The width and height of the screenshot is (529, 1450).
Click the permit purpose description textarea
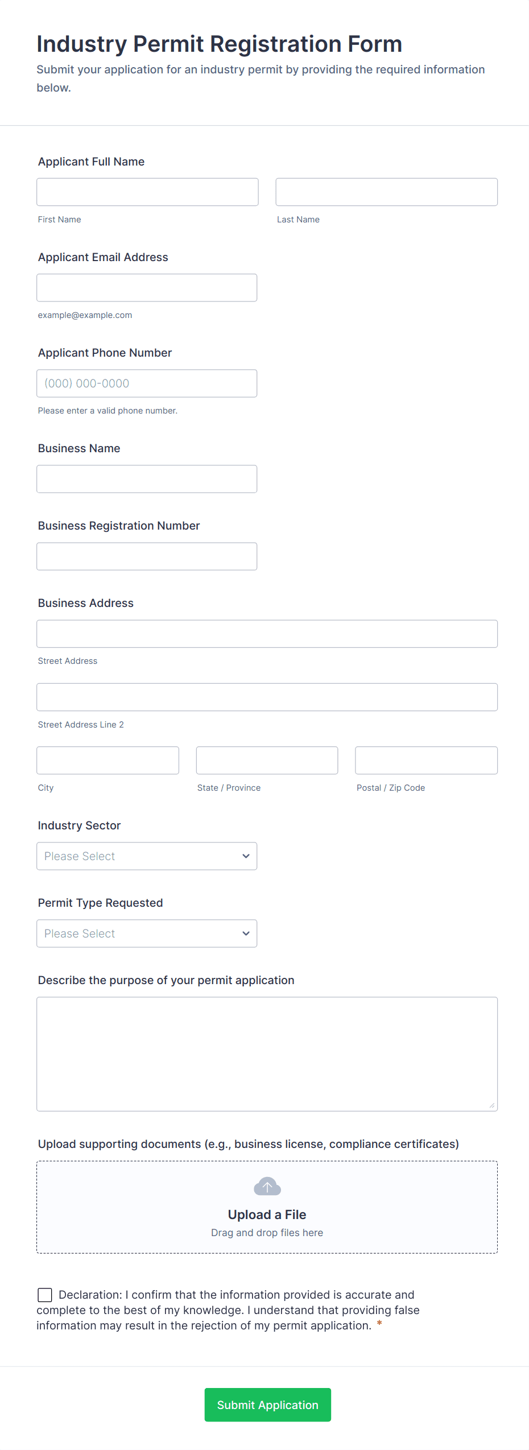tap(267, 1053)
